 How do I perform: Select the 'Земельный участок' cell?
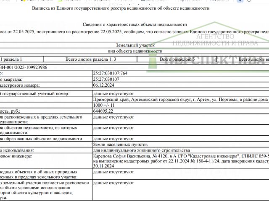[x=135, y=45]
